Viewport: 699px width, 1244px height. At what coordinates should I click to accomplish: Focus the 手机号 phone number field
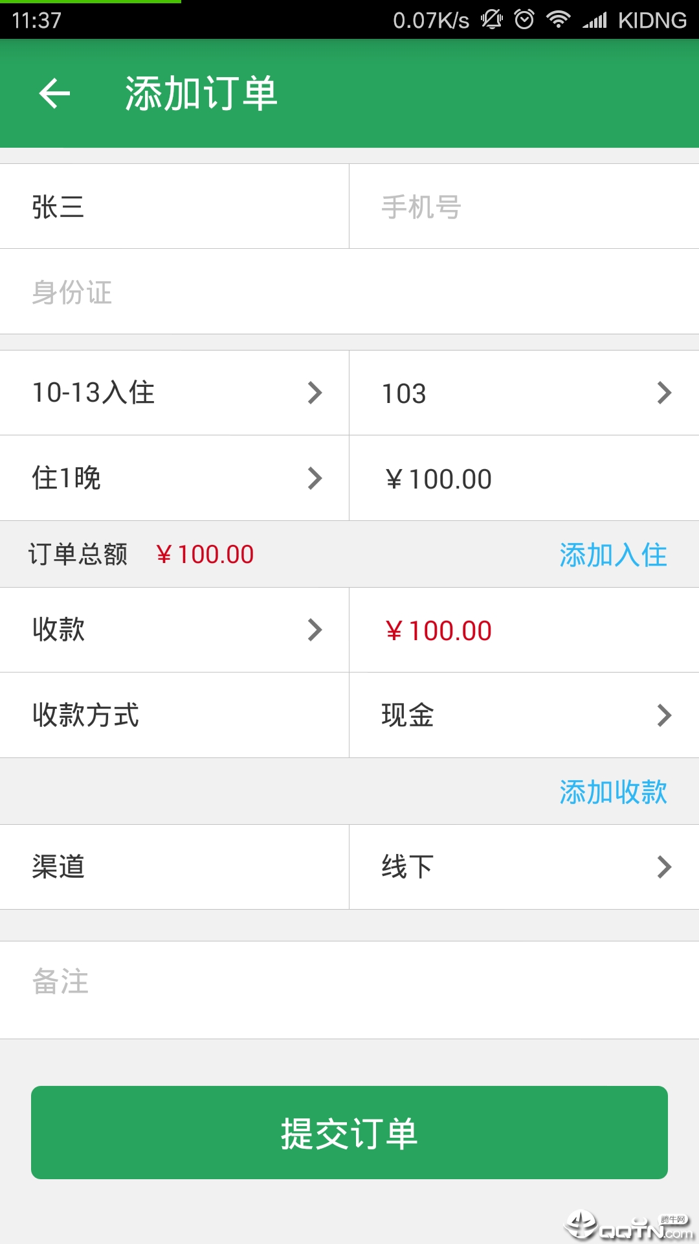[x=524, y=207]
